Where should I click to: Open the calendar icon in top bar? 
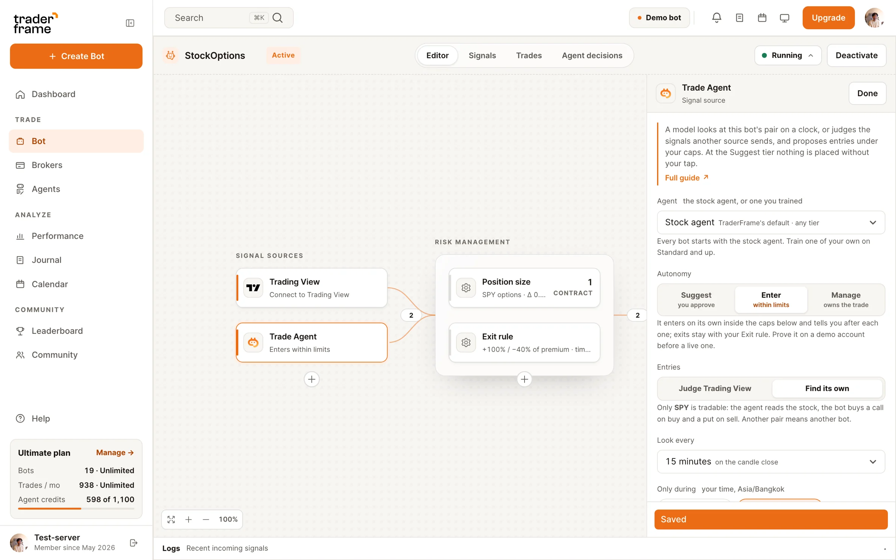click(x=762, y=18)
